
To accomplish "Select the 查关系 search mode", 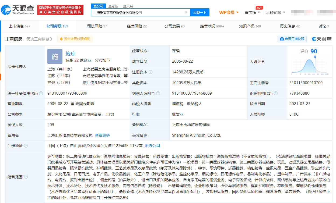I will [128, 6].
